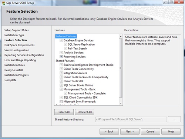The image size is (185, 139).
Task: Click the Select All button
Action: click(64, 112)
